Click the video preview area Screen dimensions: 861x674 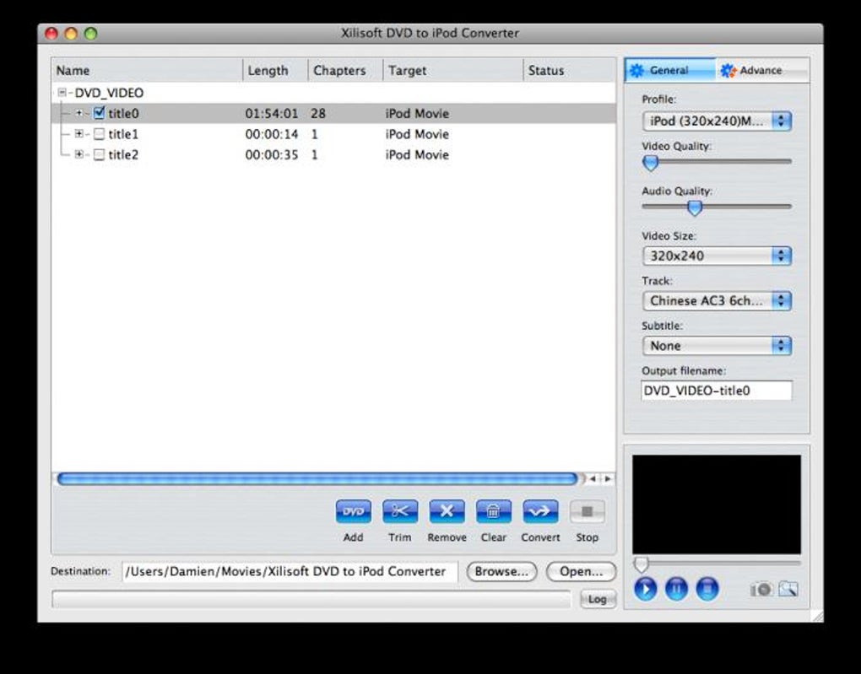pyautogui.click(x=717, y=504)
